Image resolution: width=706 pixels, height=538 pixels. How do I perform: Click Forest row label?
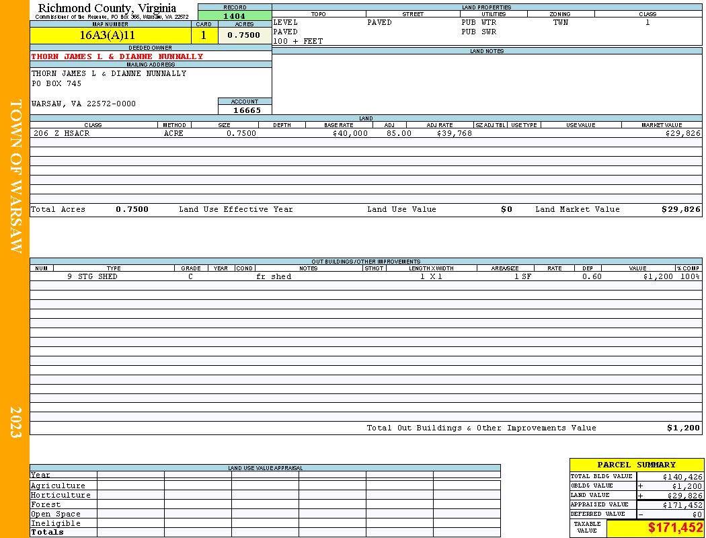tap(46, 504)
